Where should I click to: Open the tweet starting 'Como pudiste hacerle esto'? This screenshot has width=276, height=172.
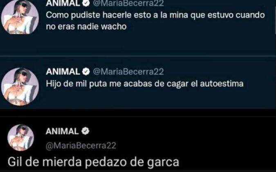pos(155,21)
